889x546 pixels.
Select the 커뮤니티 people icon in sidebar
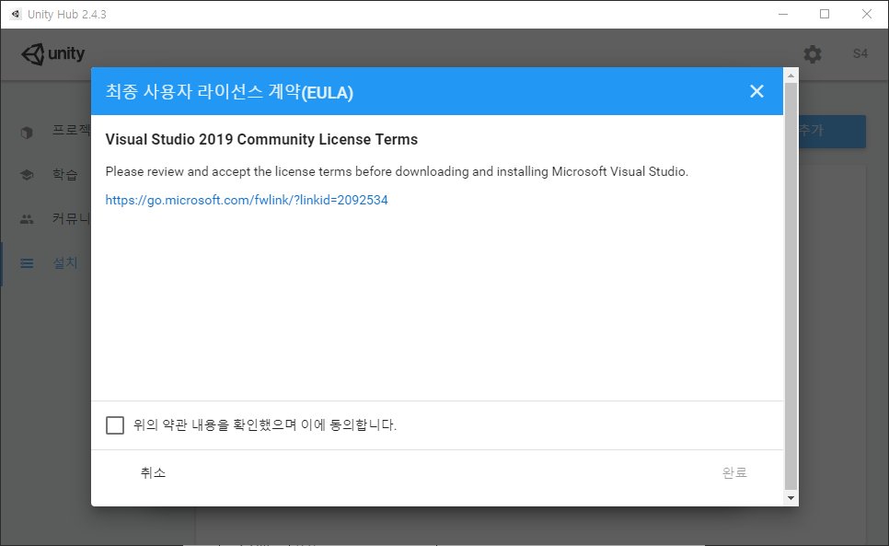(27, 219)
